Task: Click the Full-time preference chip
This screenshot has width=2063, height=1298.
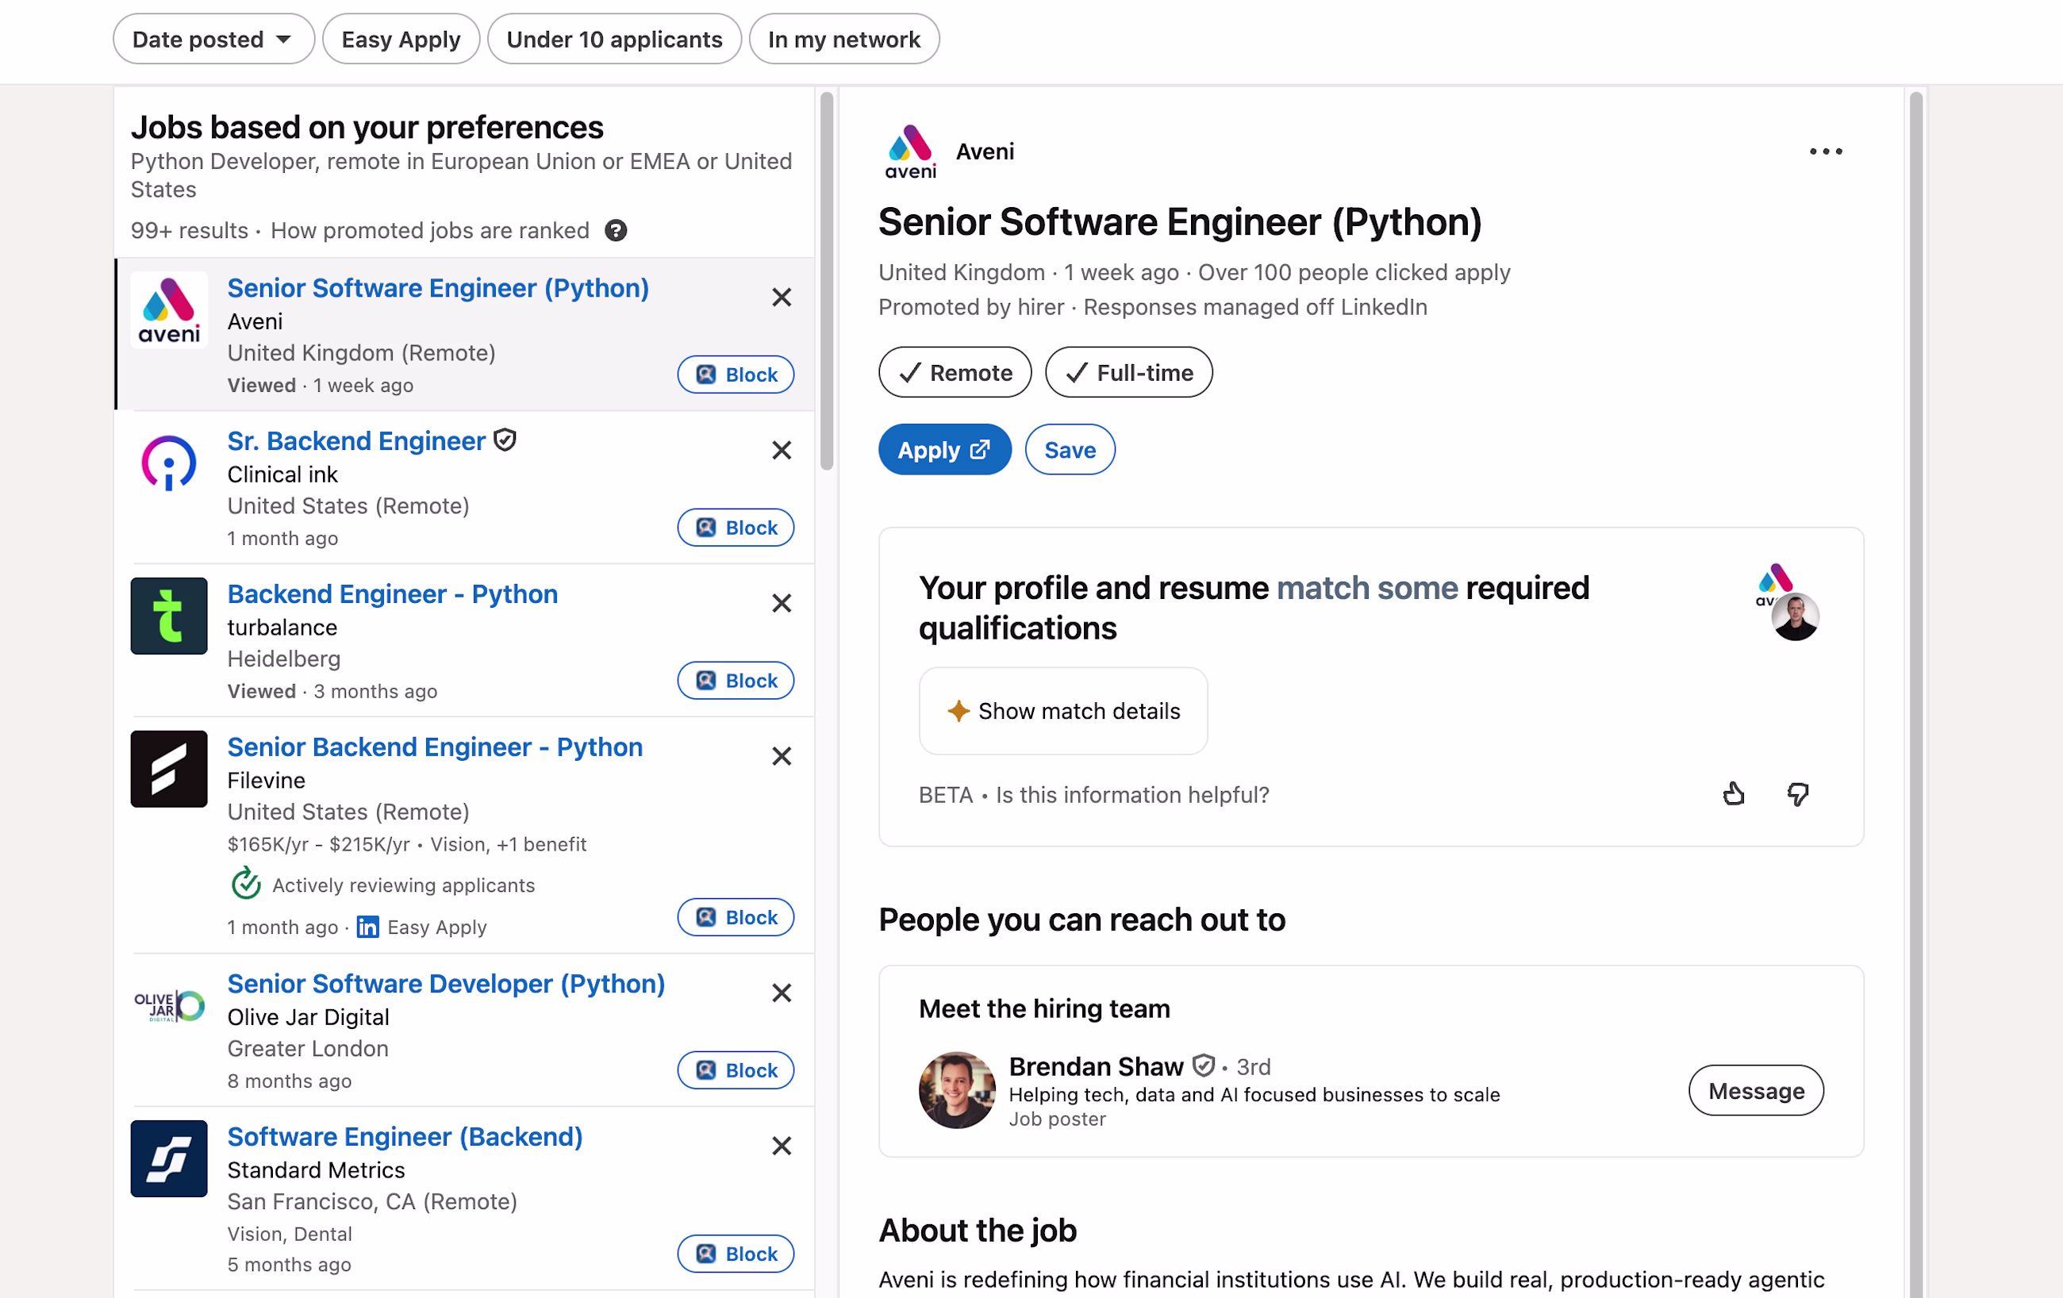Action: click(x=1129, y=373)
